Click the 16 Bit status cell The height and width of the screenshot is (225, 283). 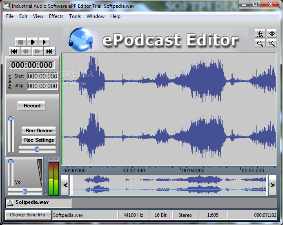(x=160, y=215)
